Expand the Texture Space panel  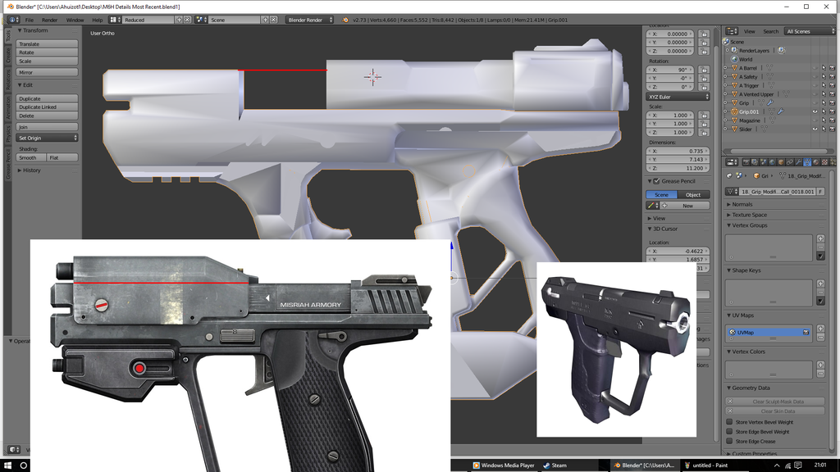746,215
